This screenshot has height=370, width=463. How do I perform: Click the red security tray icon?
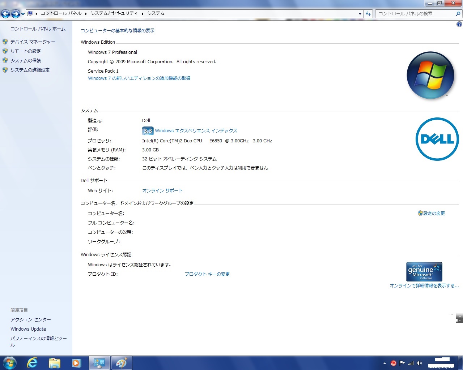point(394,363)
